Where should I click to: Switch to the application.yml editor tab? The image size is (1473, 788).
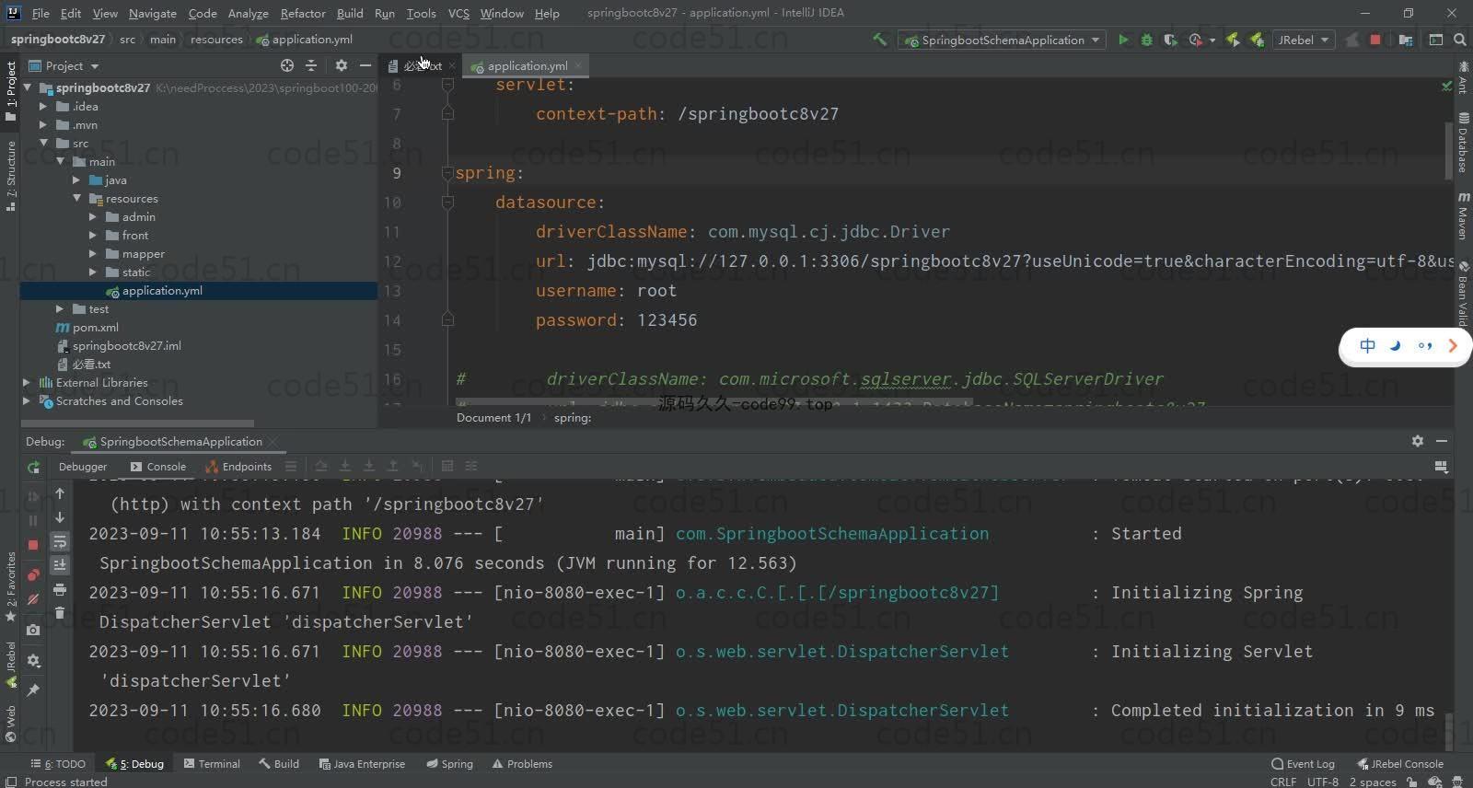tap(528, 65)
